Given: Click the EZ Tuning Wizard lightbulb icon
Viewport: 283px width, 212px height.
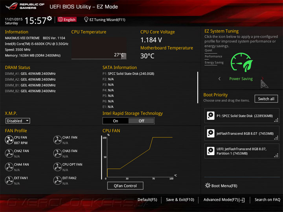Looking at the screenshot, I should [86, 19].
